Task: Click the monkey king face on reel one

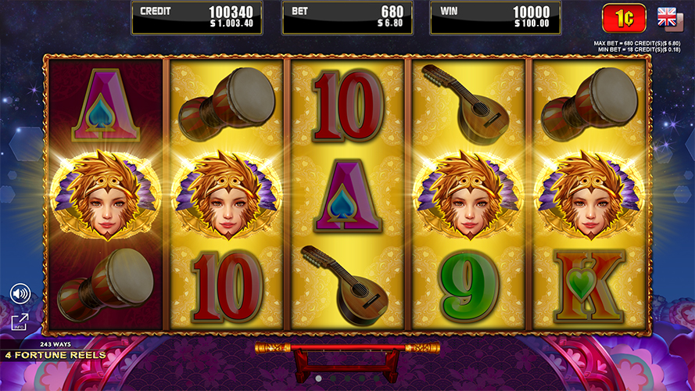Action: (x=106, y=195)
